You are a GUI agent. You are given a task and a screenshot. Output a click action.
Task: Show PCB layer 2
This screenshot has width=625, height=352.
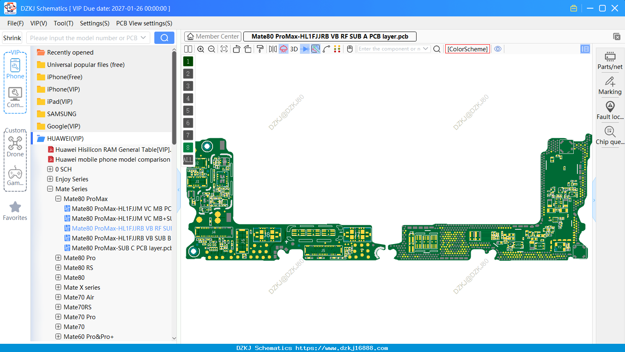point(188,74)
